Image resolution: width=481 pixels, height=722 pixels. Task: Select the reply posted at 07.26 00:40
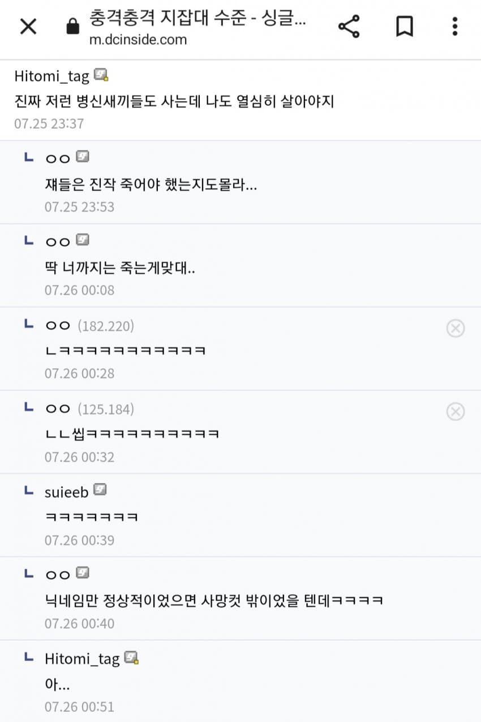point(214,600)
